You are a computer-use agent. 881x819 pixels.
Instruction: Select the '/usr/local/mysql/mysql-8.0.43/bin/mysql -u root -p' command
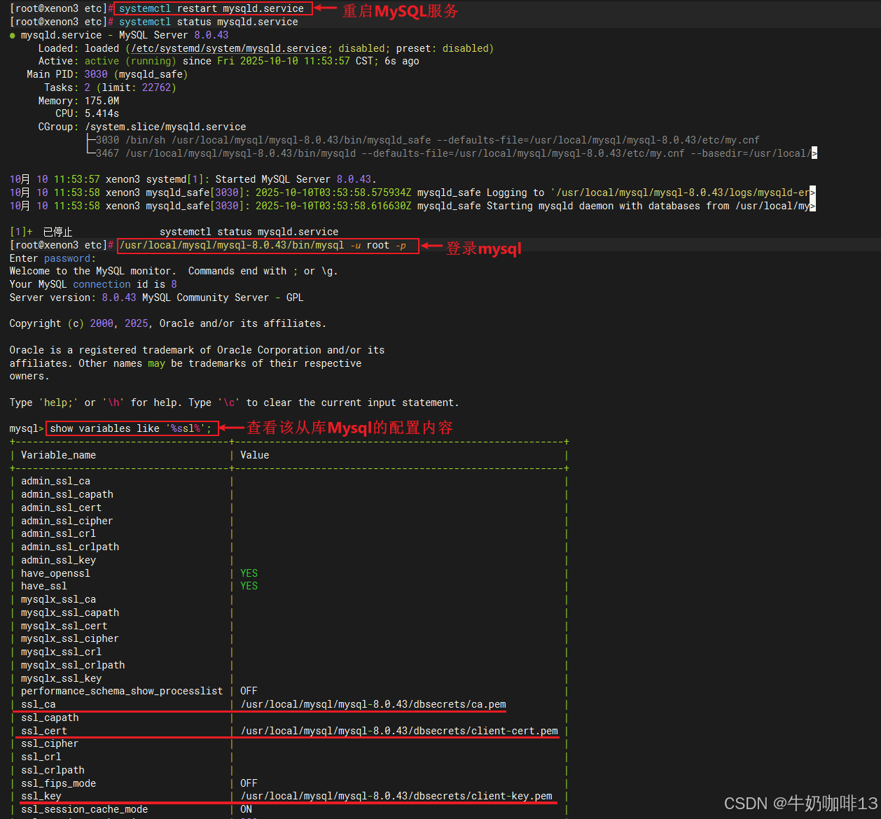263,245
